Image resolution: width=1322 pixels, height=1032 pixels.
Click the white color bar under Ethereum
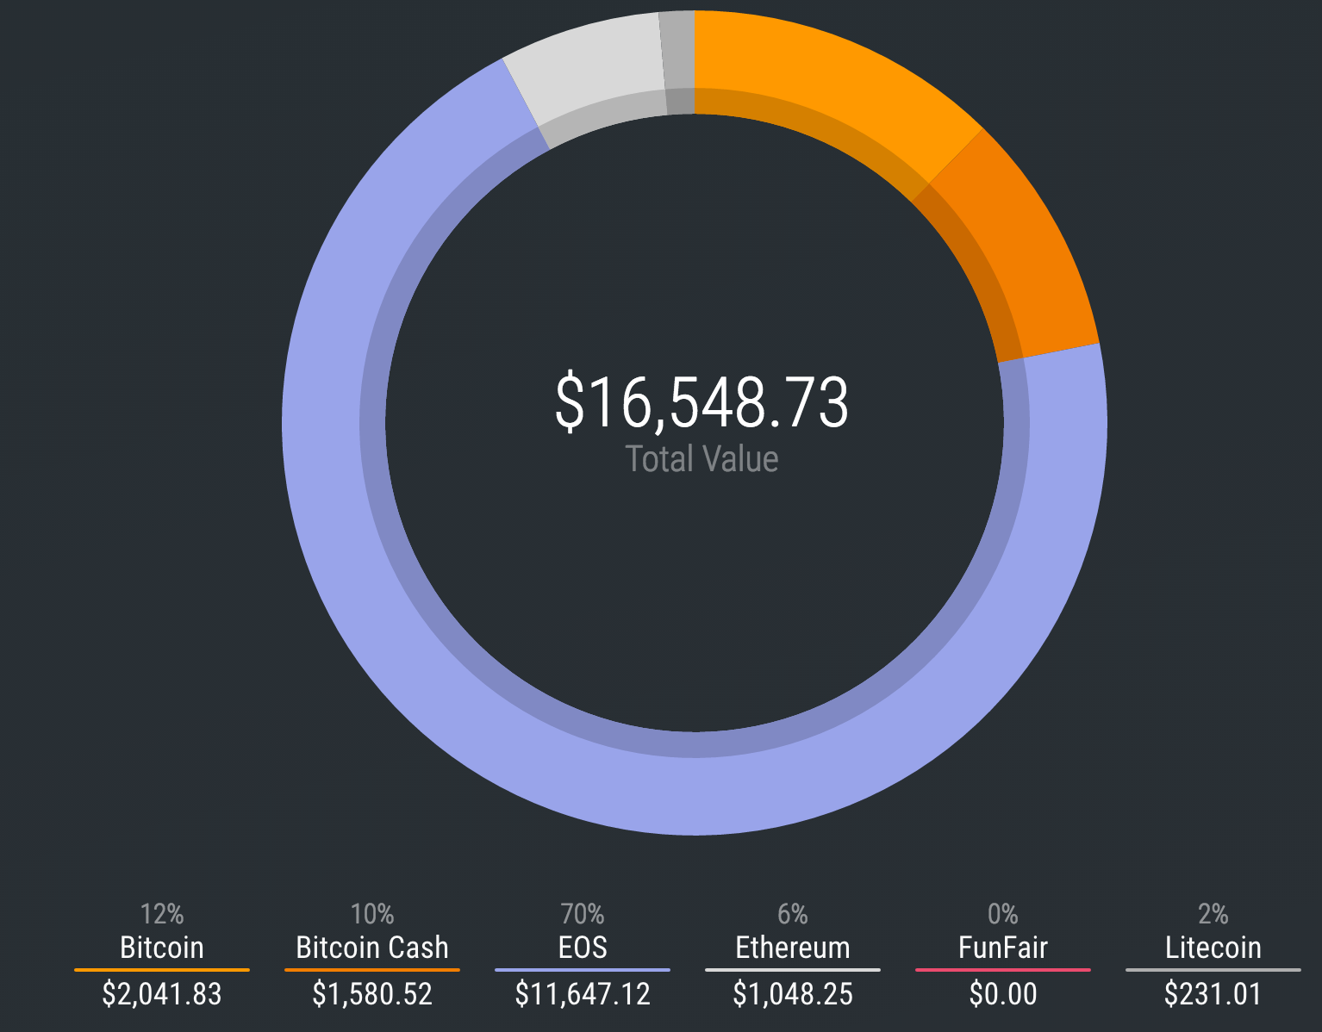click(x=793, y=970)
